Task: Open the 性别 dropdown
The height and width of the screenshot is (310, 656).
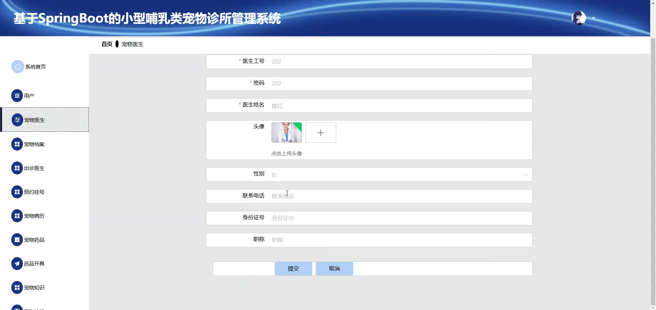Action: tap(399, 174)
